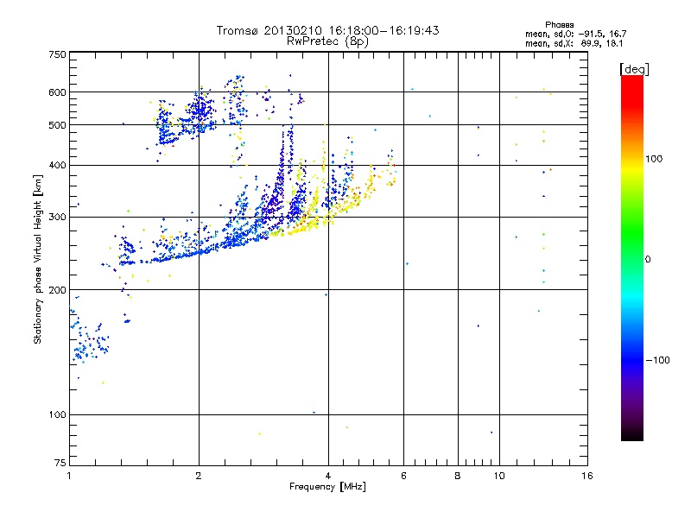Click the x-axis tick label '8'
Viewport: 691px width, 518px height.
click(458, 476)
